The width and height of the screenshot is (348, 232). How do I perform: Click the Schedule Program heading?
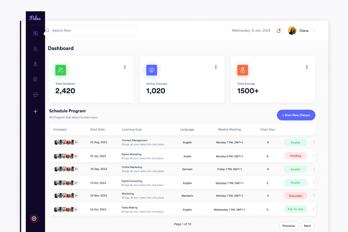tap(67, 111)
